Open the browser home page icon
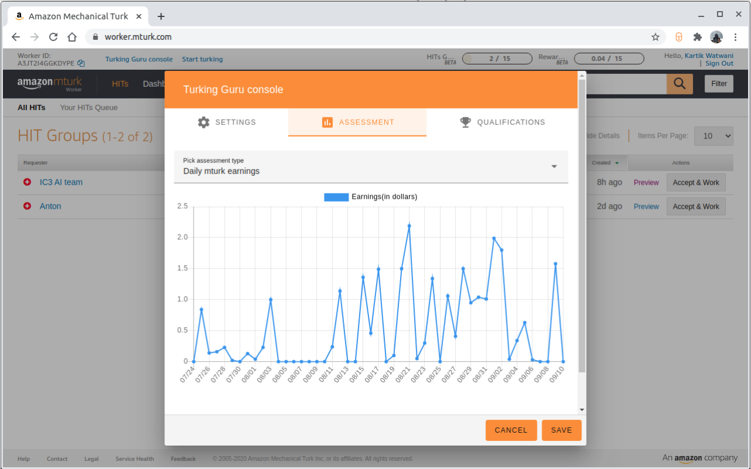Viewport: 751px width, 469px height. (x=72, y=37)
